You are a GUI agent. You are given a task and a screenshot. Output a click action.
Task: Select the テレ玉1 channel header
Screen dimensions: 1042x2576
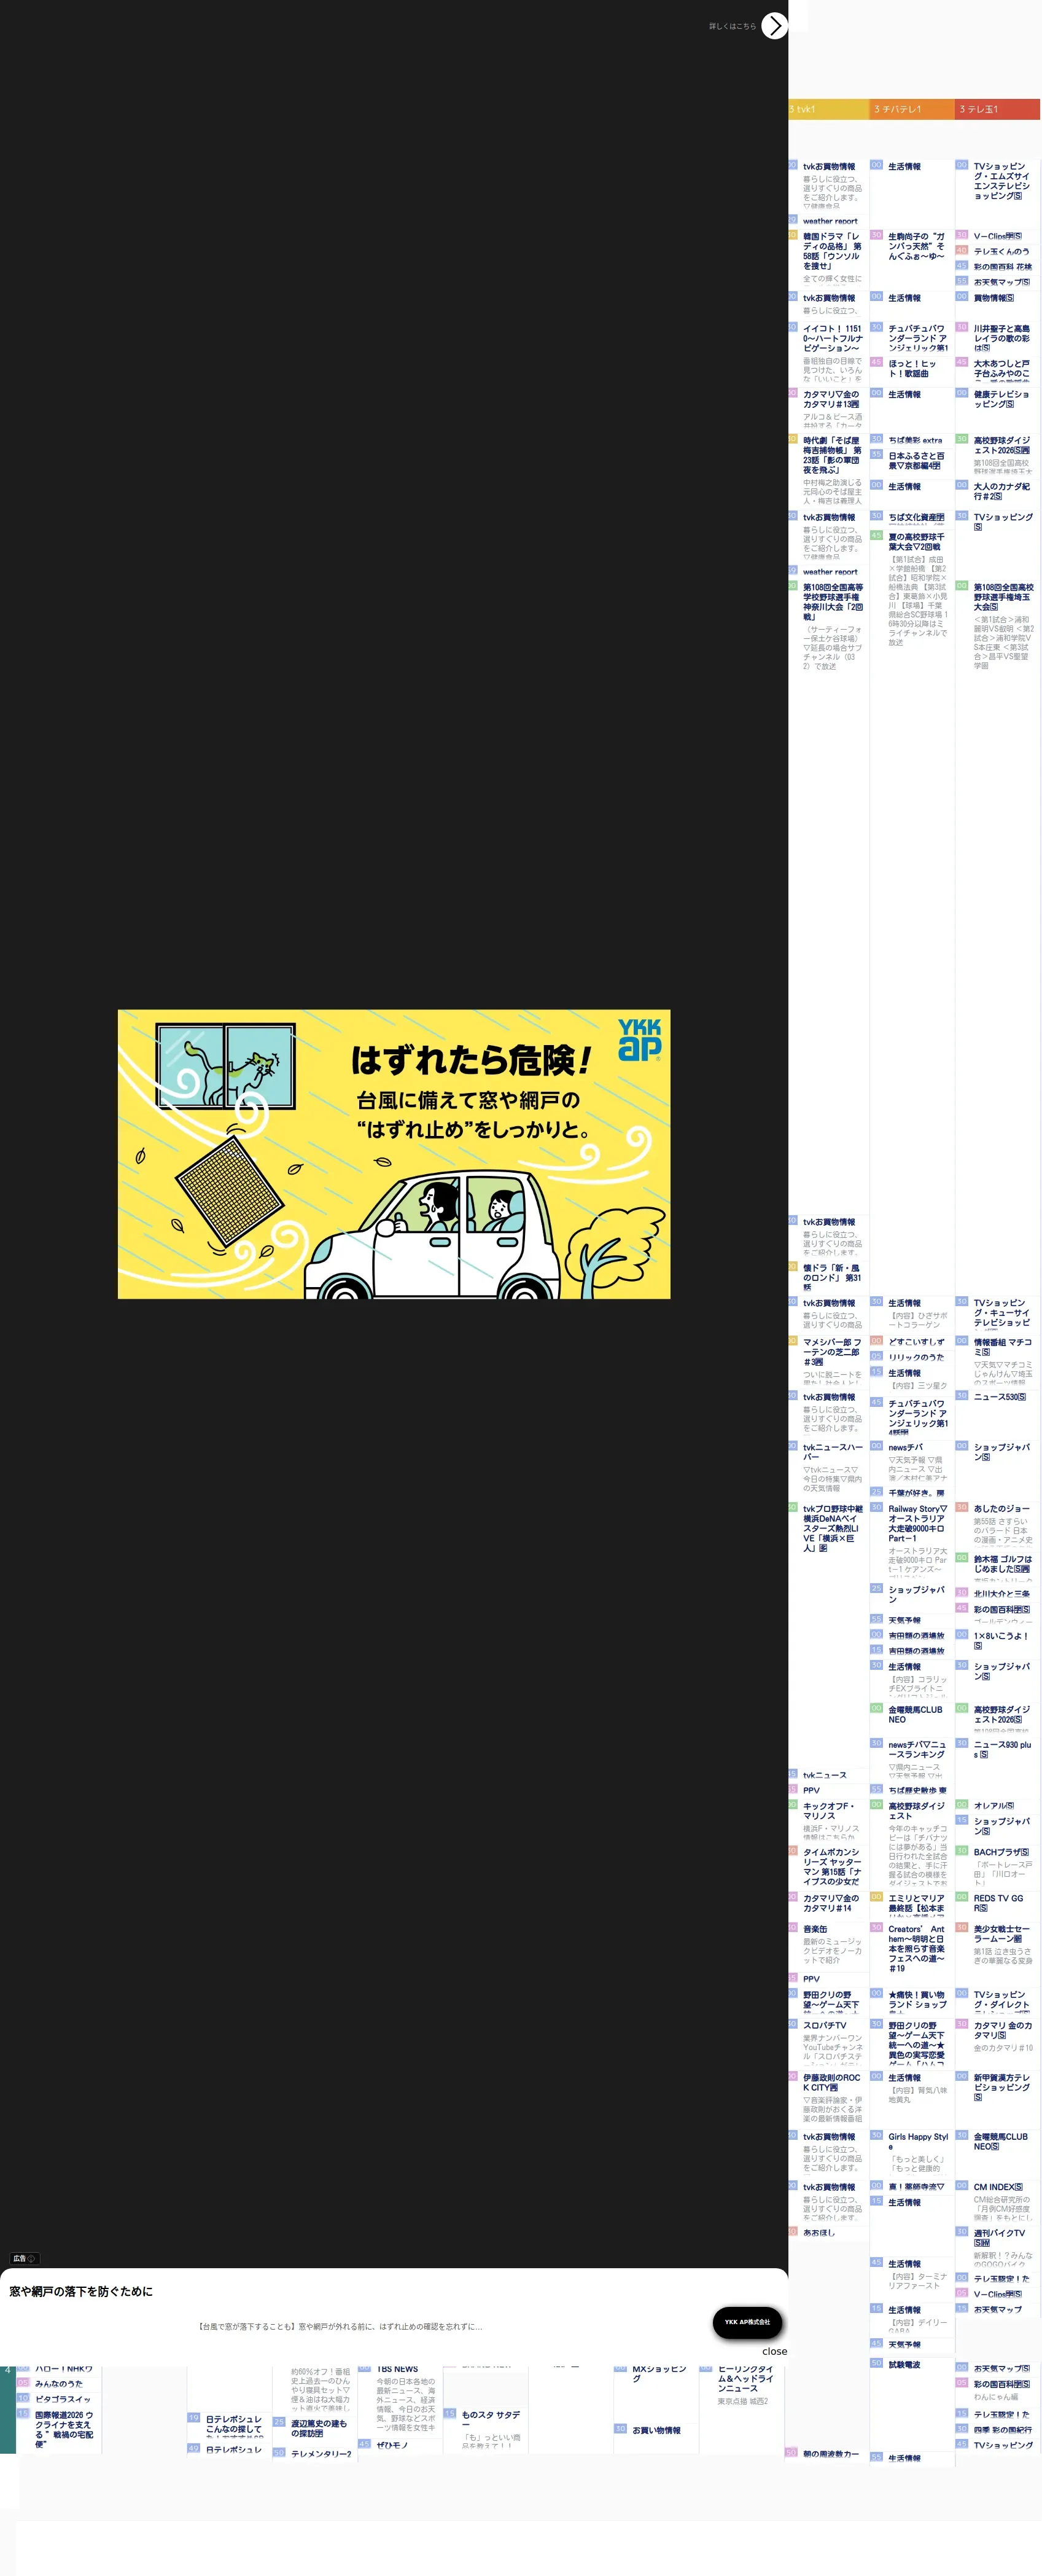[x=997, y=109]
